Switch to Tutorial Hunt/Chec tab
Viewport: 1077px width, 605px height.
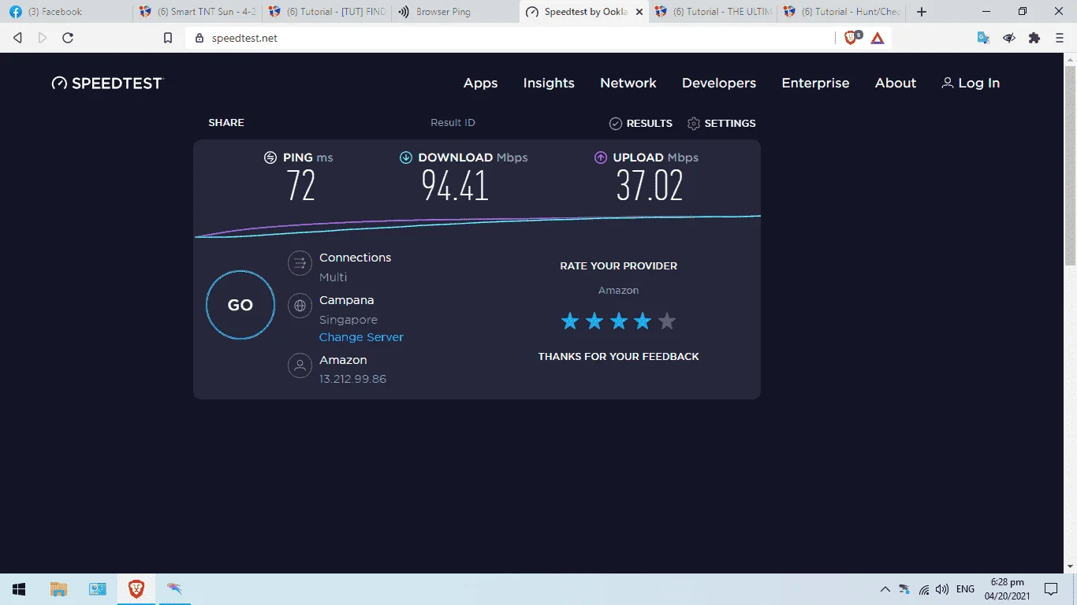pos(841,12)
